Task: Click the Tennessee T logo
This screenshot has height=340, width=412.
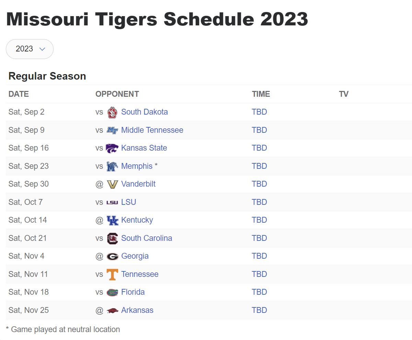Action: [112, 274]
